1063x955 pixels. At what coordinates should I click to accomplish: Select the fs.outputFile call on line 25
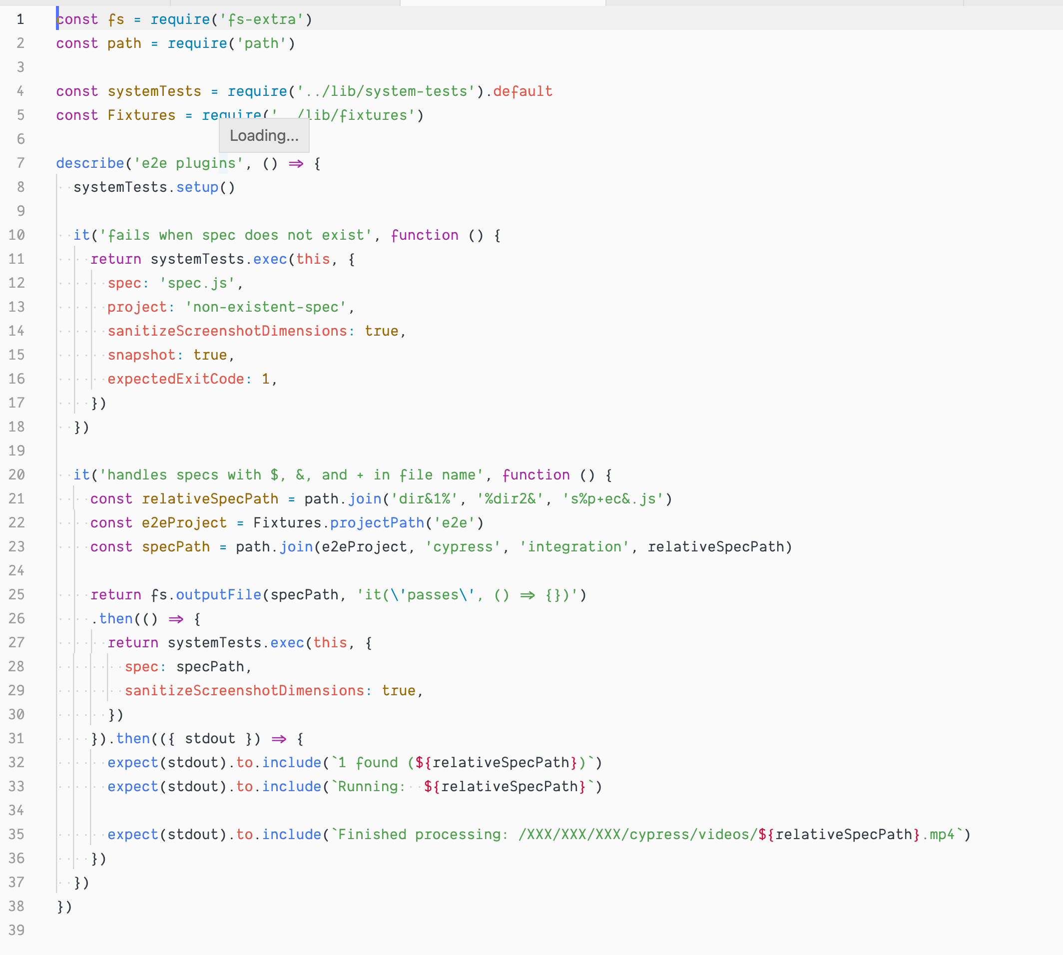coord(210,594)
